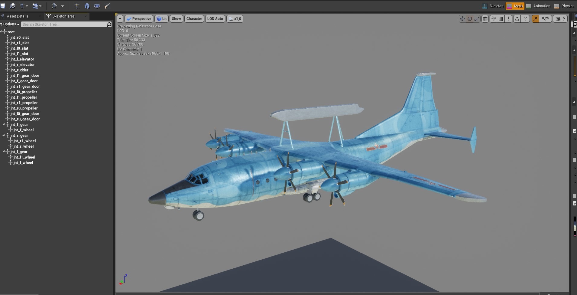Open dropdown arrow beside rotating figure icon
This screenshot has height=295, width=577.
pos(63,6)
